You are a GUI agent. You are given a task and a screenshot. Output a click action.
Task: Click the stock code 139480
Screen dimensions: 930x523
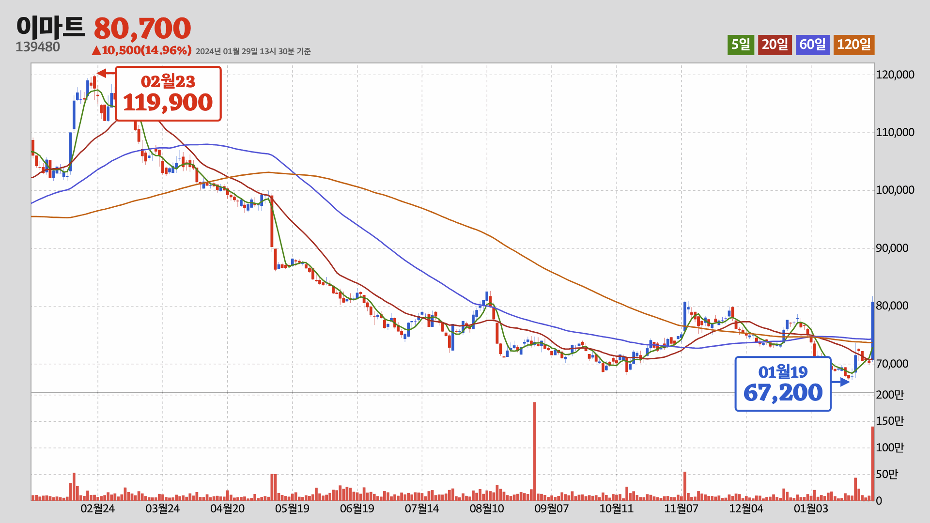(38, 47)
